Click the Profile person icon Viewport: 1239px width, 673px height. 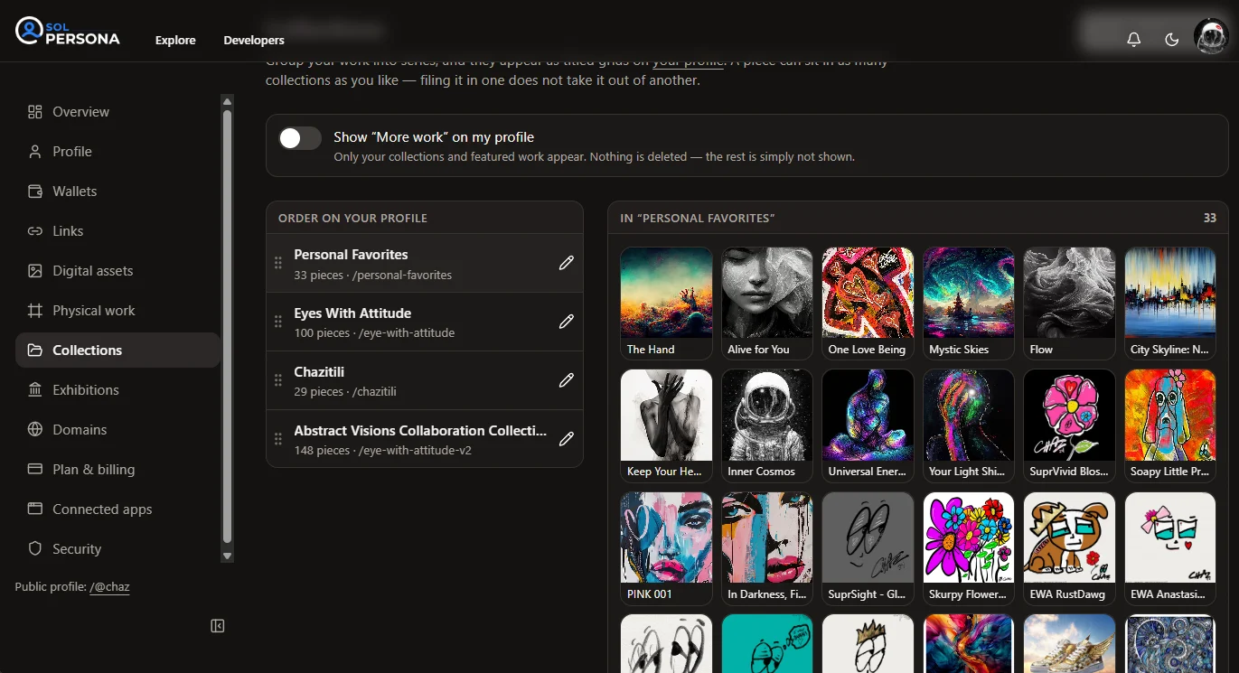click(35, 152)
